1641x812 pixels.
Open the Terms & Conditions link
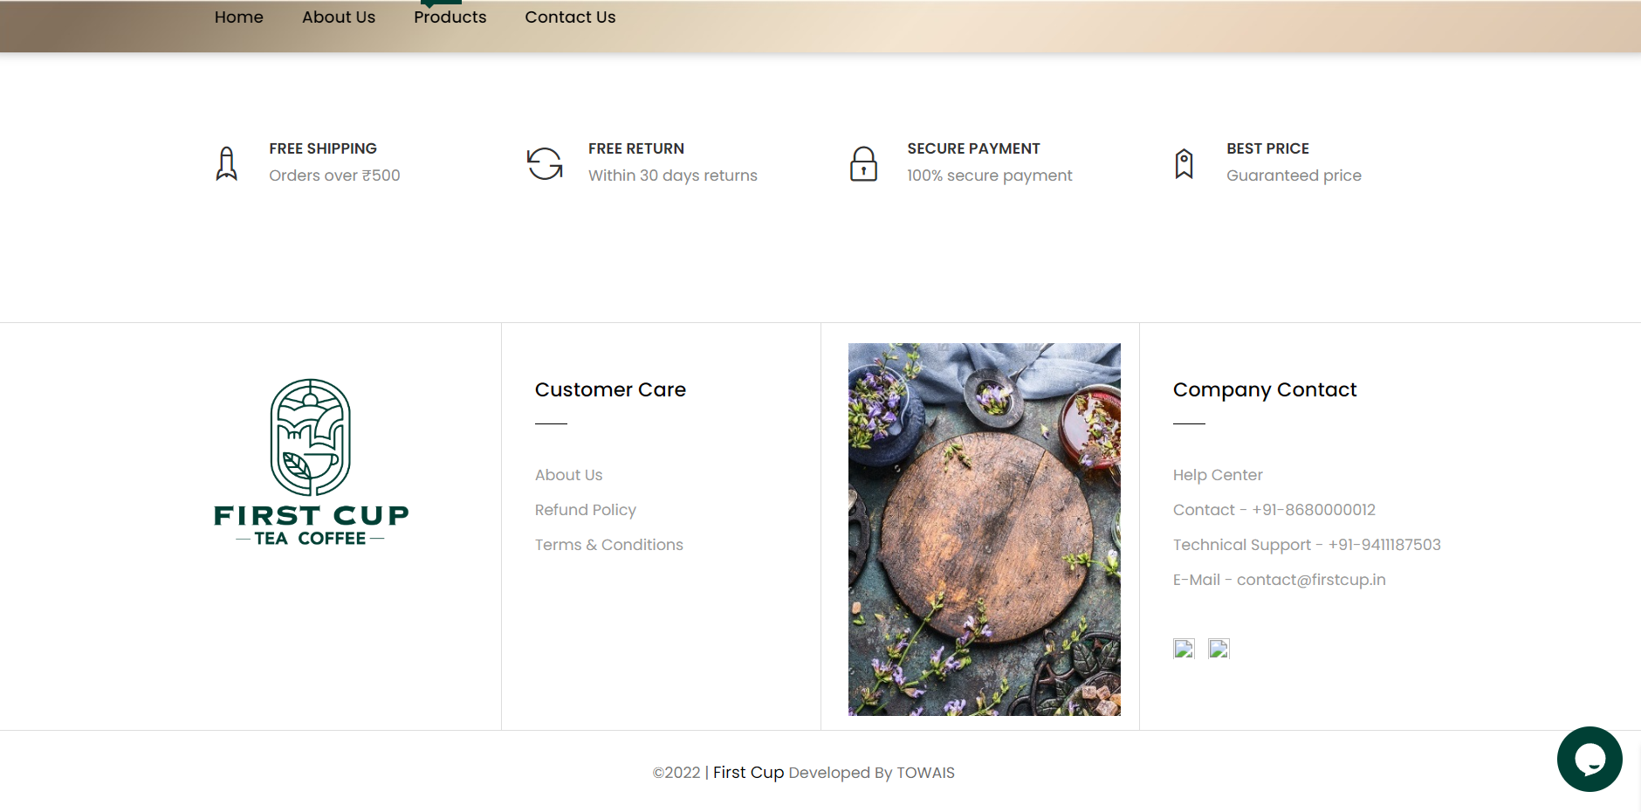coord(608,545)
